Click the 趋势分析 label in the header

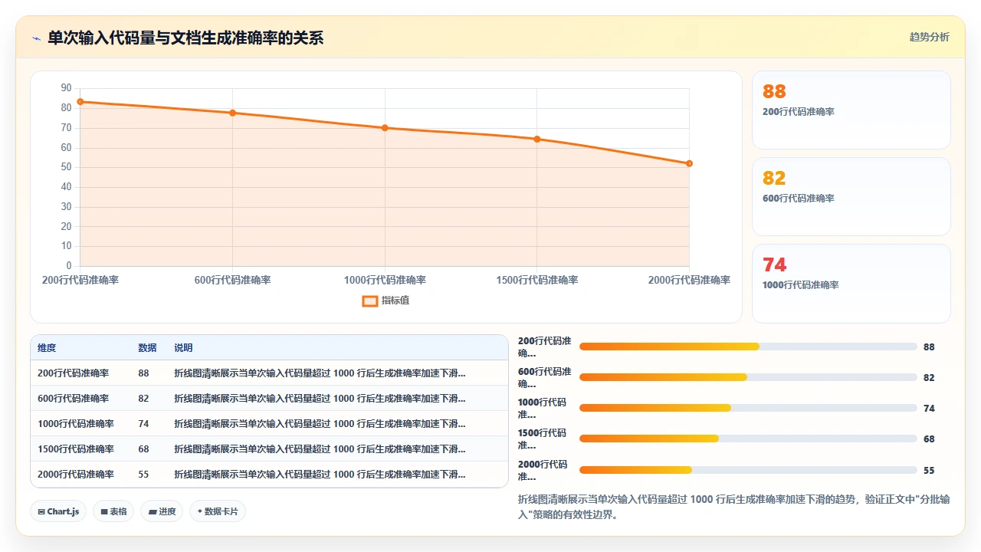tap(929, 37)
